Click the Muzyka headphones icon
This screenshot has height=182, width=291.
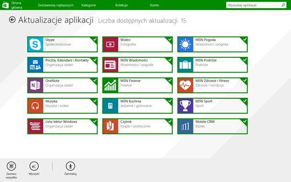click(36, 106)
